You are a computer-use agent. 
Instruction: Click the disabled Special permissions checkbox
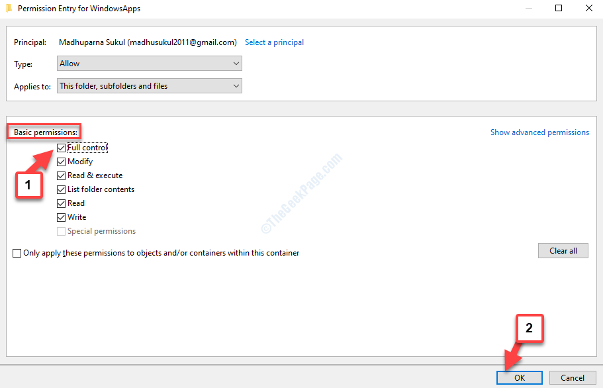(61, 230)
